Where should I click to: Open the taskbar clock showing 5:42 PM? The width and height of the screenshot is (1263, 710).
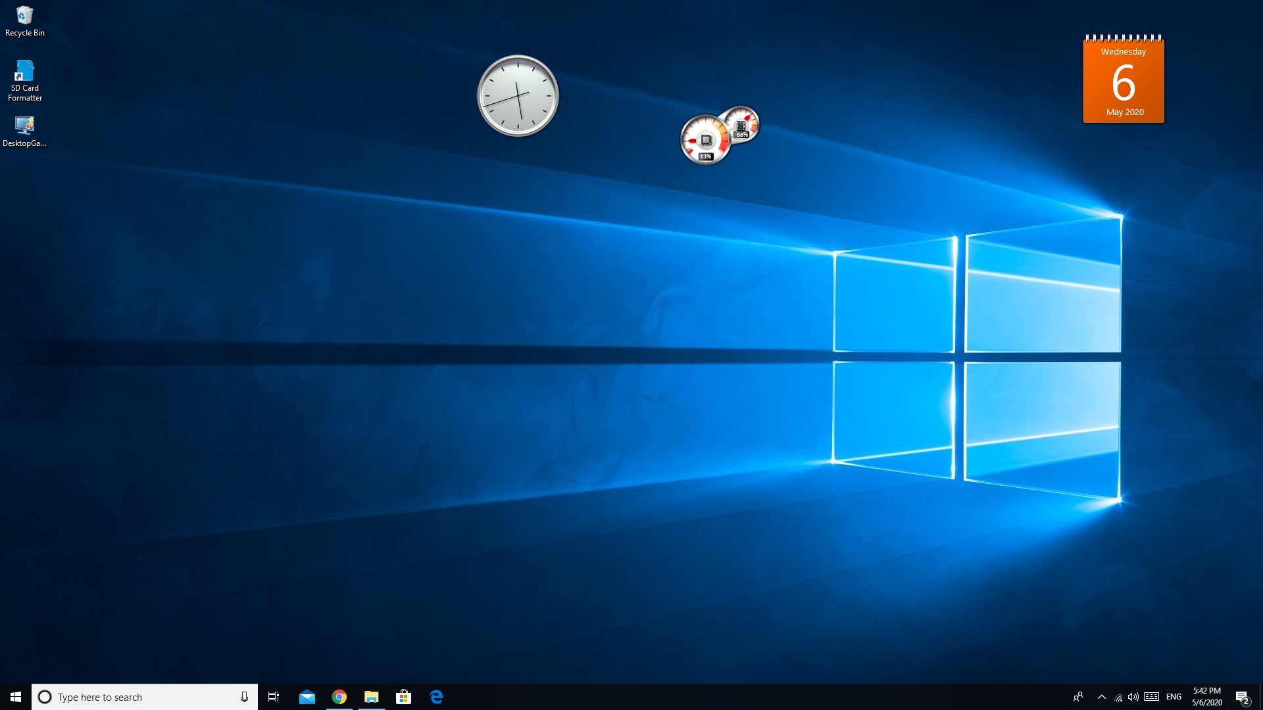tap(1207, 697)
